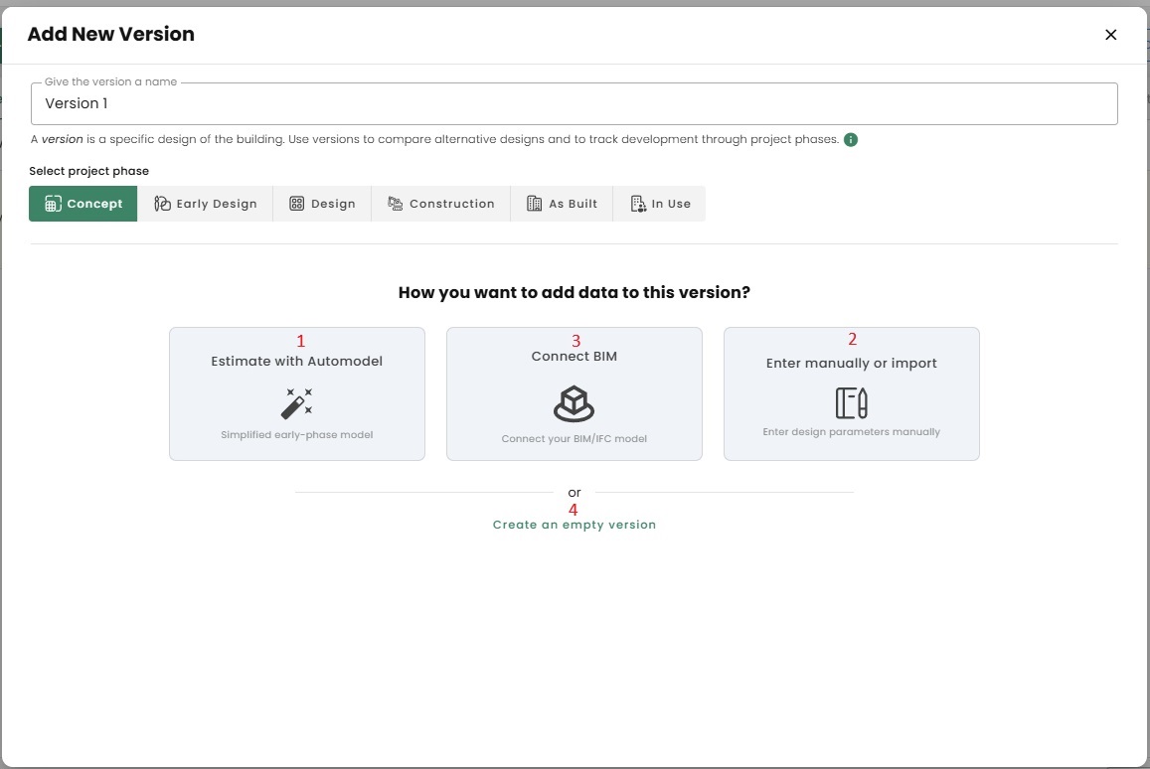Click the green info icon beside the version description
This screenshot has height=769, width=1150.
[x=851, y=140]
